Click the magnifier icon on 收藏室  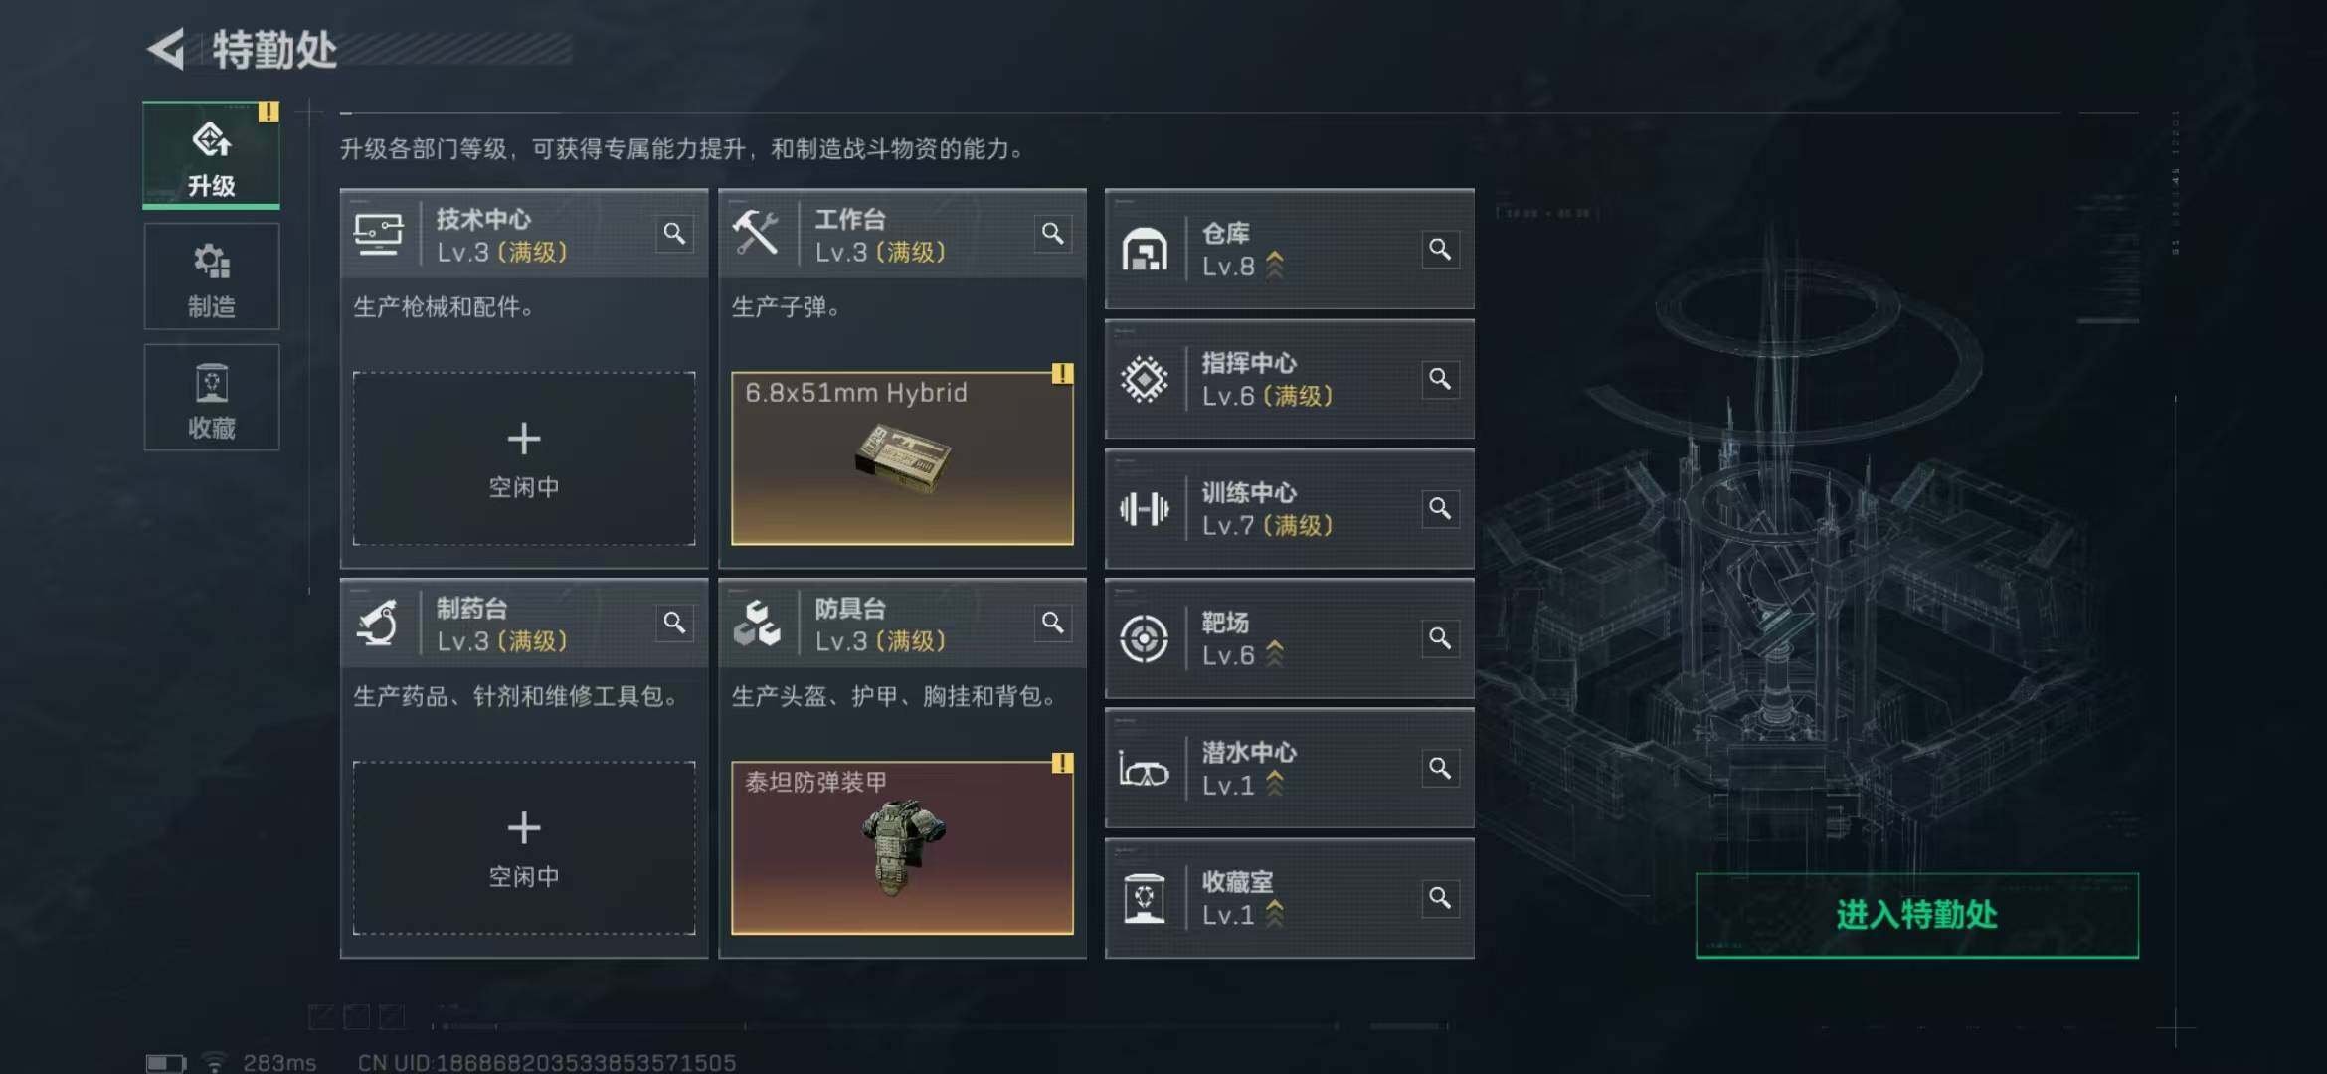point(1439,899)
